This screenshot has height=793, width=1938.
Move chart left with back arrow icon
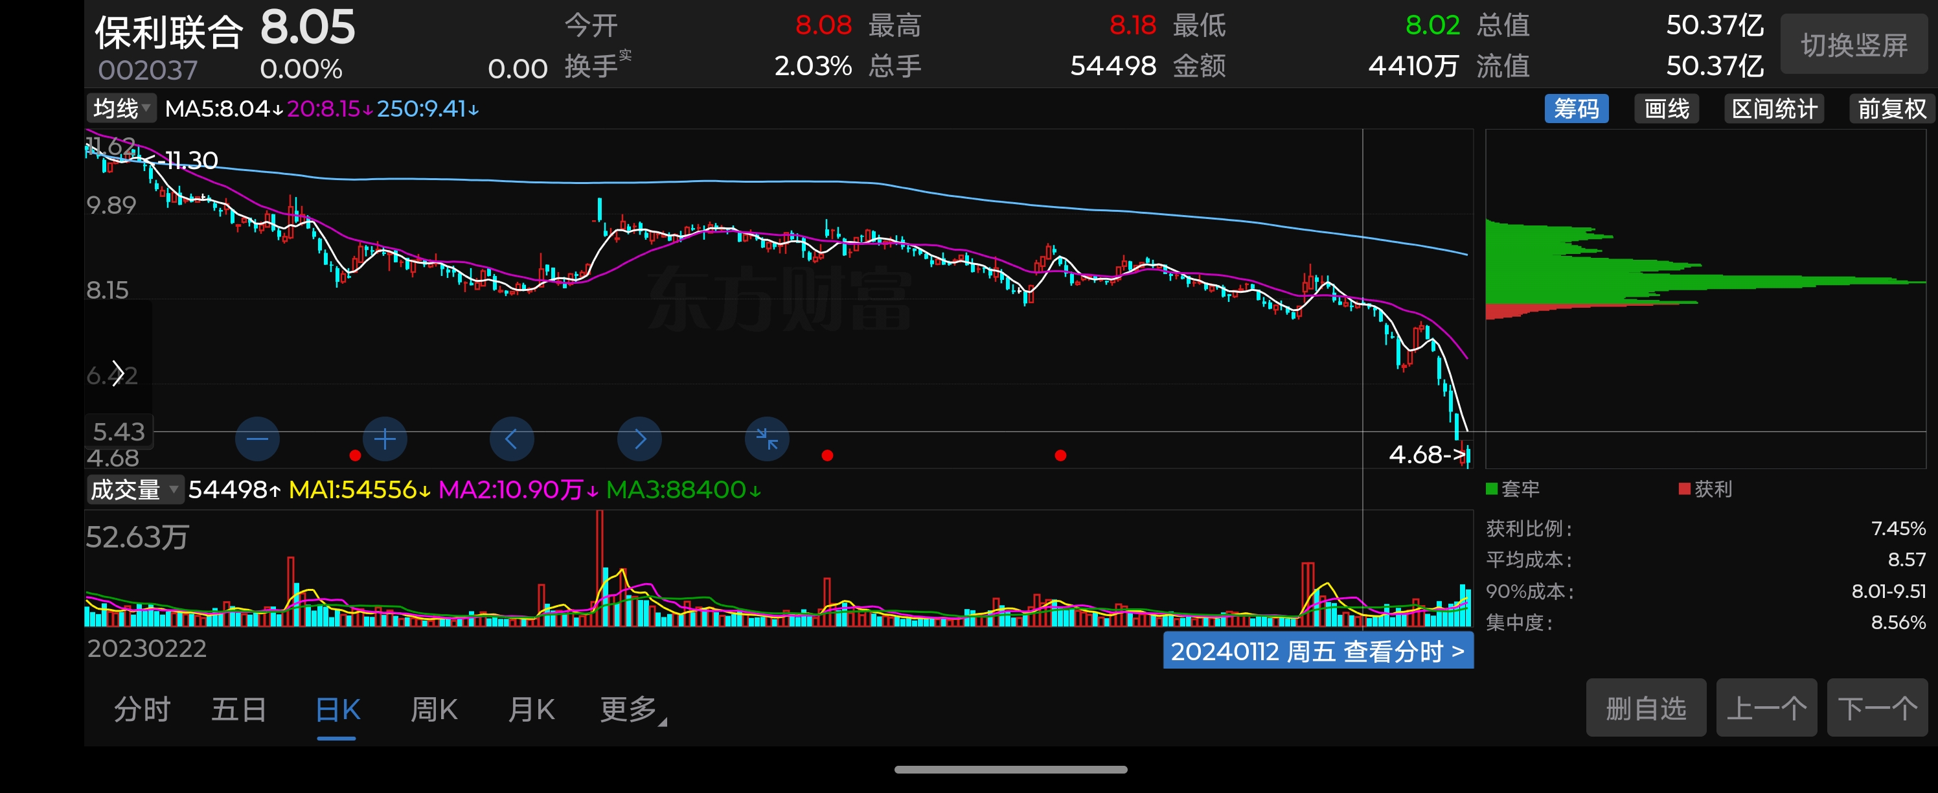point(512,439)
